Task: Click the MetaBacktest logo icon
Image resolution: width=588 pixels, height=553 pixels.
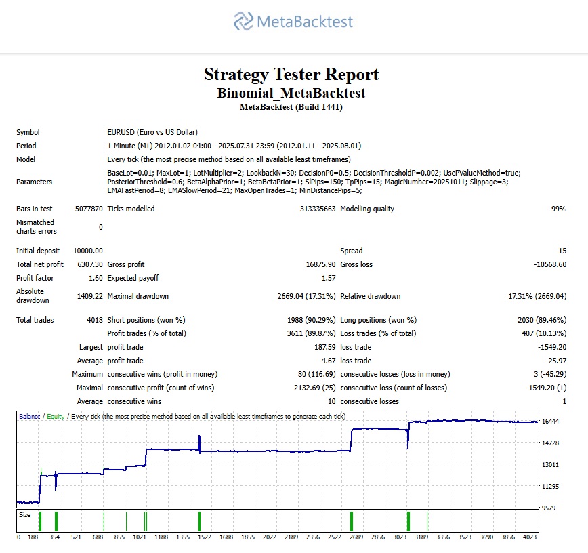Action: pyautogui.click(x=244, y=22)
